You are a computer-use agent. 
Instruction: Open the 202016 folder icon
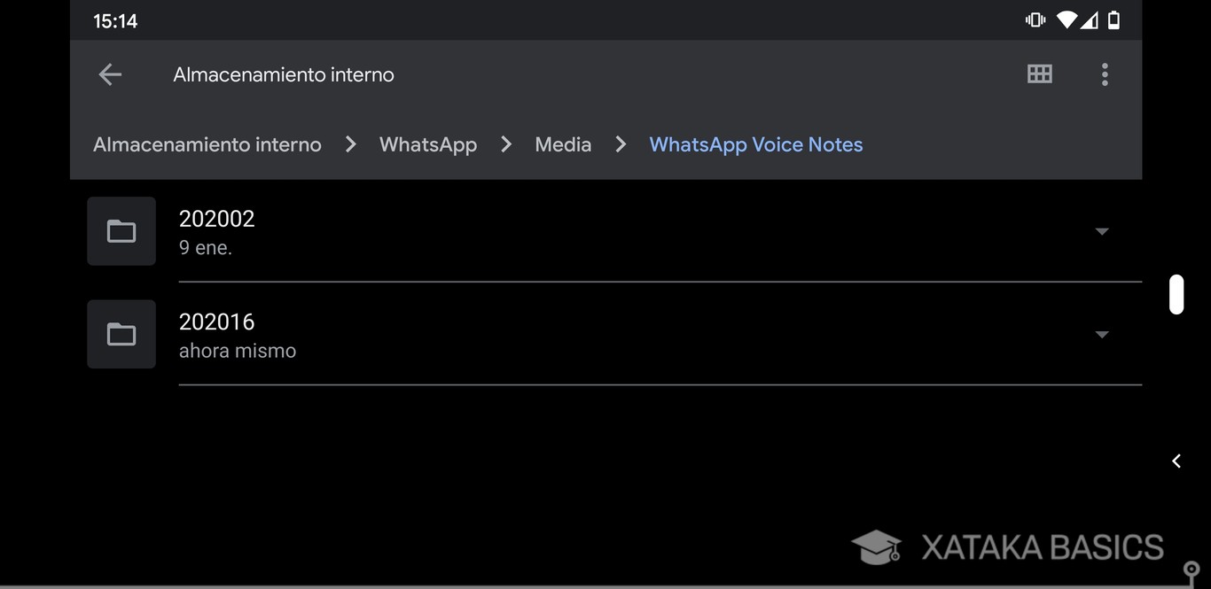coord(121,334)
